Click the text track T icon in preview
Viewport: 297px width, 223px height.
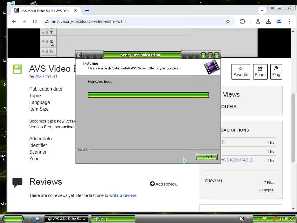coord(52,33)
